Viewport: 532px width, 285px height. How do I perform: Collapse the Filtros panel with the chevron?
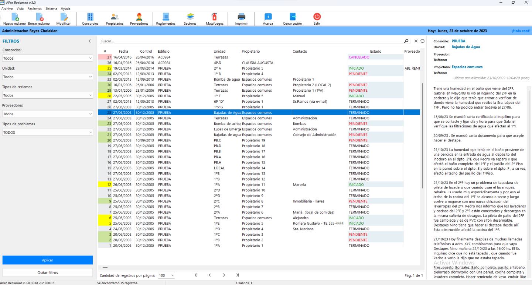(89, 41)
